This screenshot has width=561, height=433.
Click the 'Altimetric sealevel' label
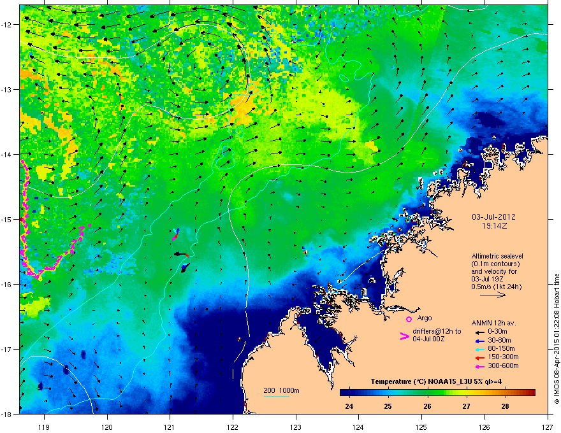497,256
